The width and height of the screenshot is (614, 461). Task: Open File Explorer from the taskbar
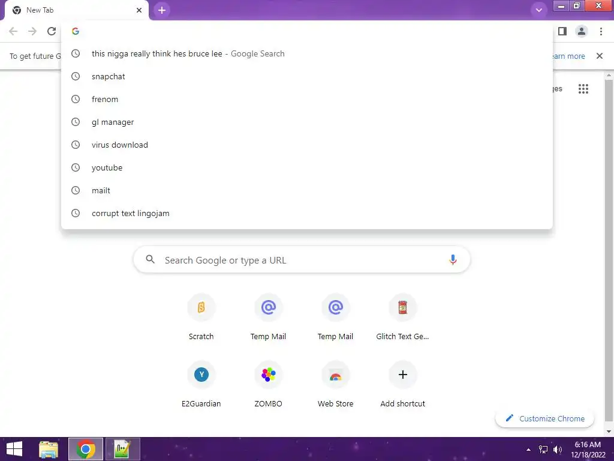coord(49,449)
